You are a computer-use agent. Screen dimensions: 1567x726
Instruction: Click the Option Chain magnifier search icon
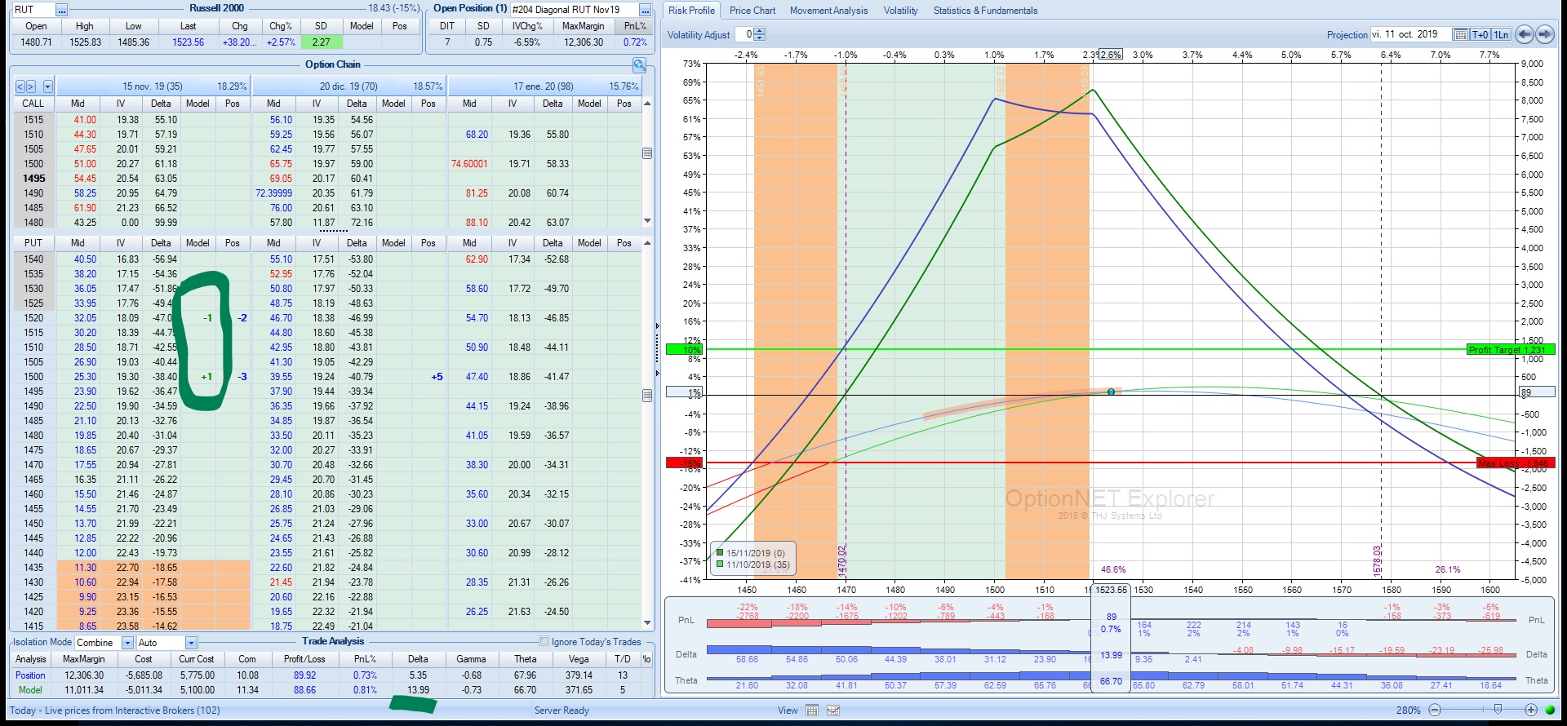[639, 65]
